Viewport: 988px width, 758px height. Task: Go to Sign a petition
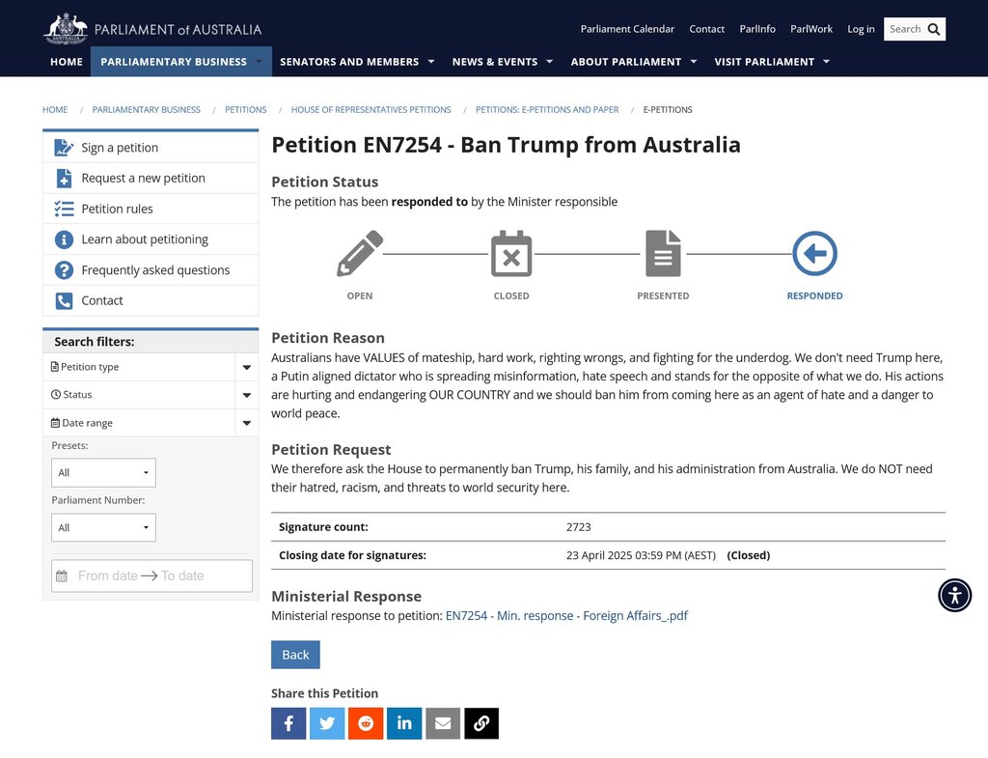tap(120, 148)
